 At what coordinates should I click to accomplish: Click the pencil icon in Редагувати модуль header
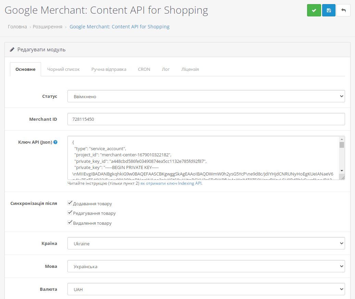click(x=11, y=49)
